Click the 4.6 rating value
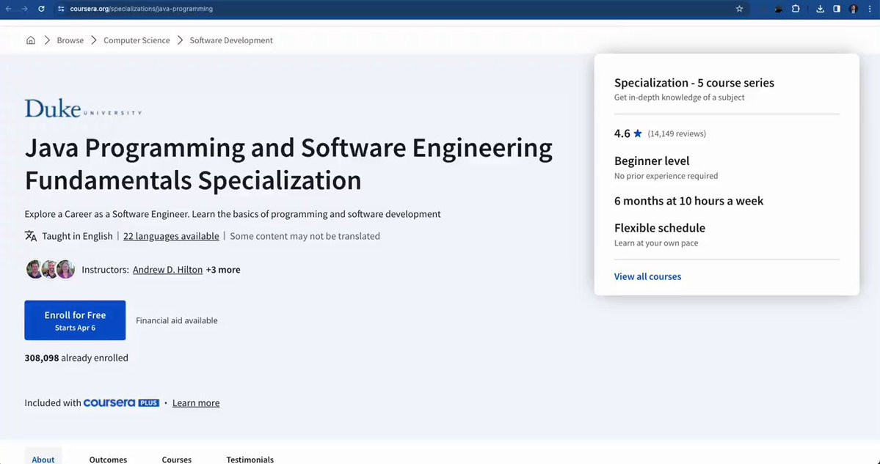 (622, 133)
